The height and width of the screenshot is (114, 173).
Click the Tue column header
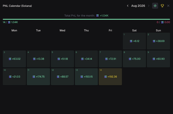click(x=38, y=30)
